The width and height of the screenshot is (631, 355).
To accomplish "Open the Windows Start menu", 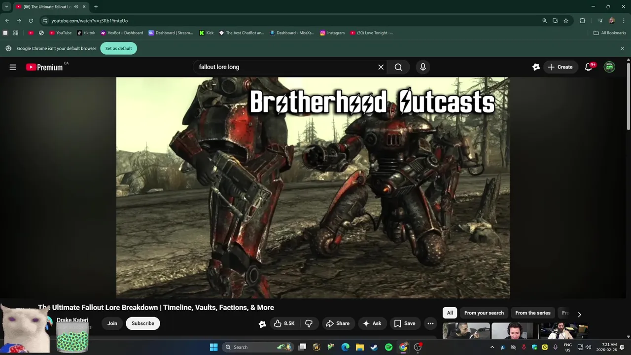I will tap(213, 347).
